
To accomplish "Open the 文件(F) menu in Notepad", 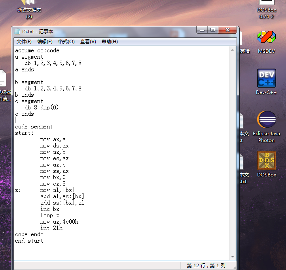I will click(24, 42).
